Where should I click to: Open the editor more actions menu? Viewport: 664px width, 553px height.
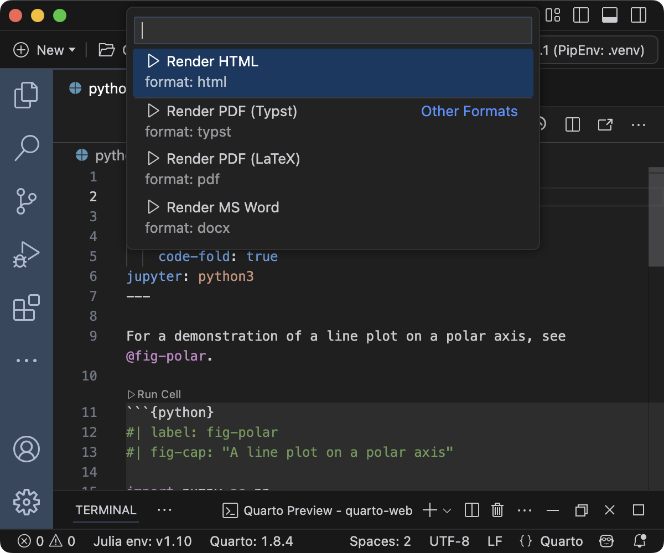tap(639, 124)
